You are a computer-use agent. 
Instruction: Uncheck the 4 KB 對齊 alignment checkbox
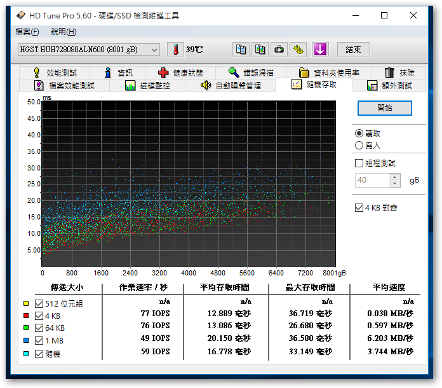(x=359, y=208)
